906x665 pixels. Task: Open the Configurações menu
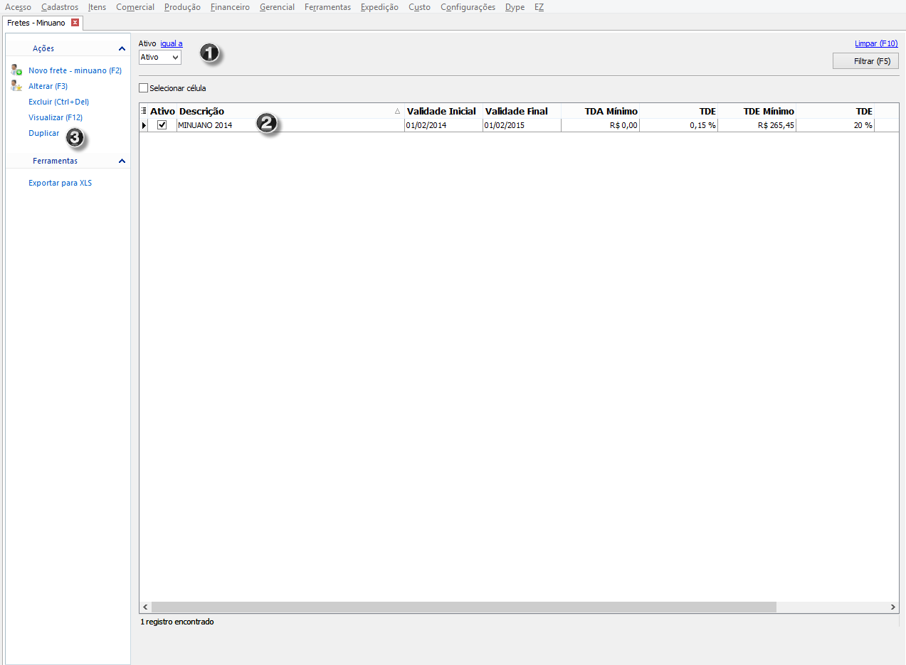(468, 7)
